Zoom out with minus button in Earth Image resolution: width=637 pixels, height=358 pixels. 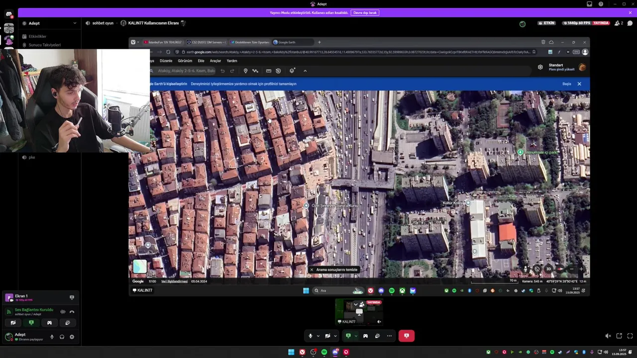[x=571, y=269]
